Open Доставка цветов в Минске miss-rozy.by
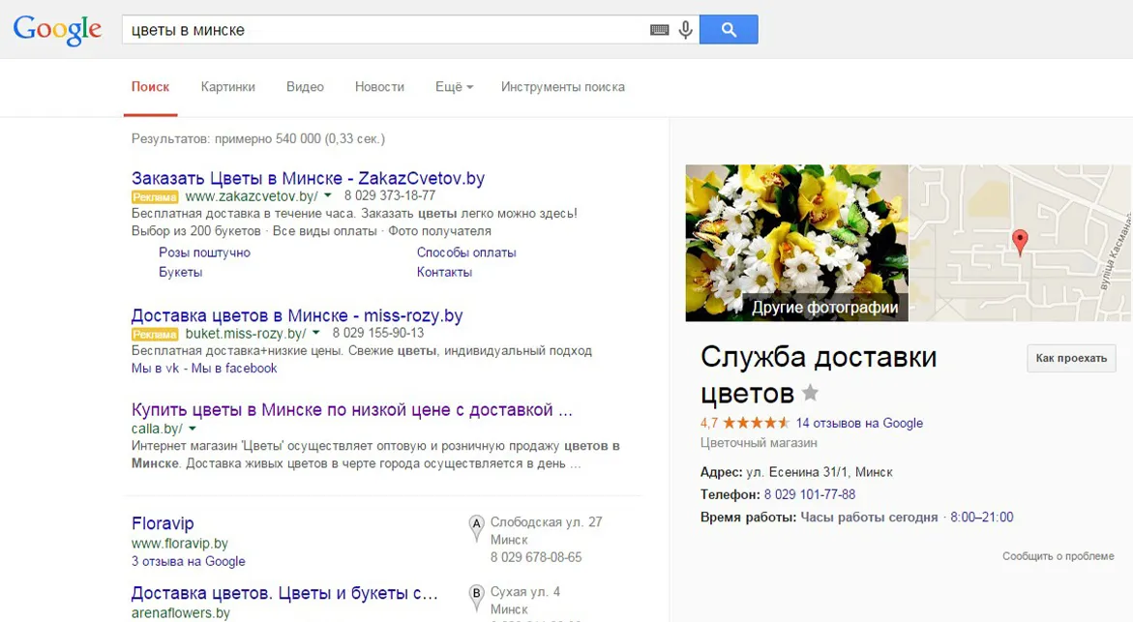 pos(297,315)
